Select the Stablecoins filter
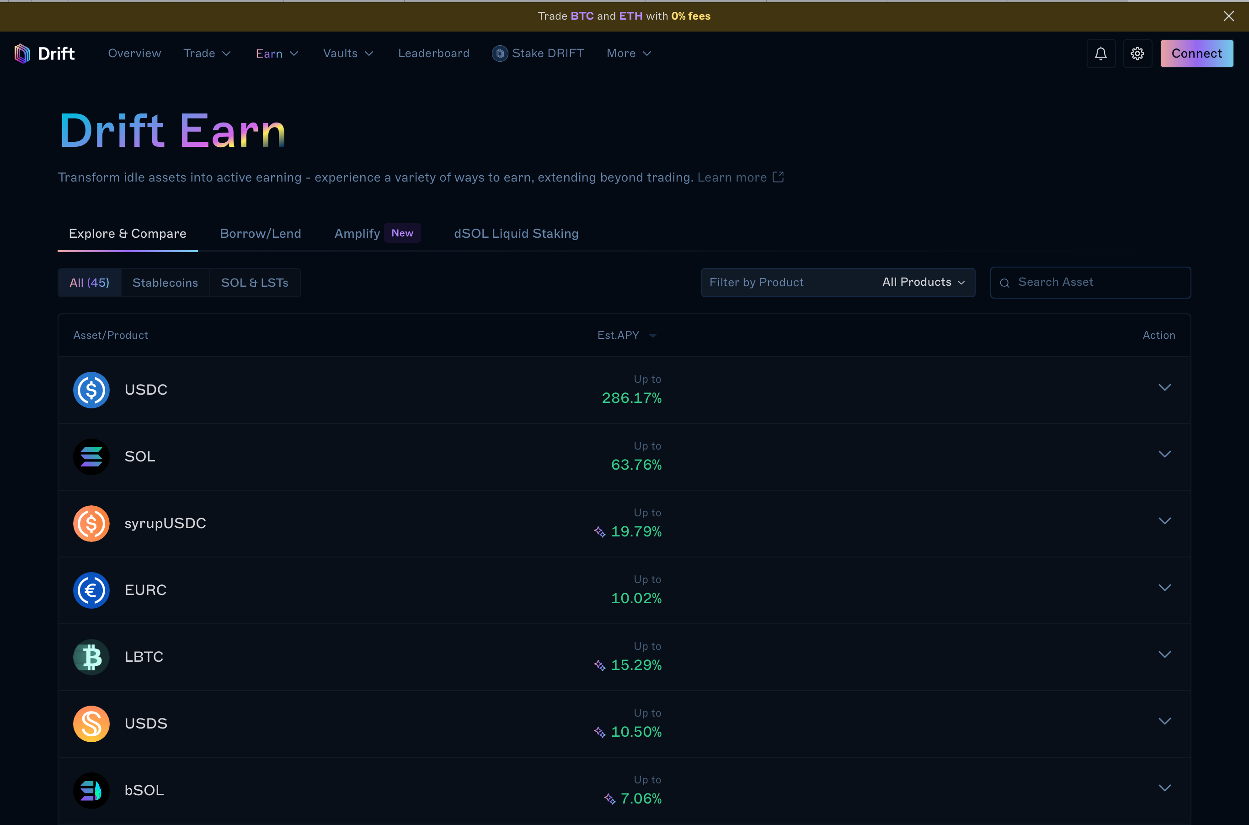 coord(165,283)
